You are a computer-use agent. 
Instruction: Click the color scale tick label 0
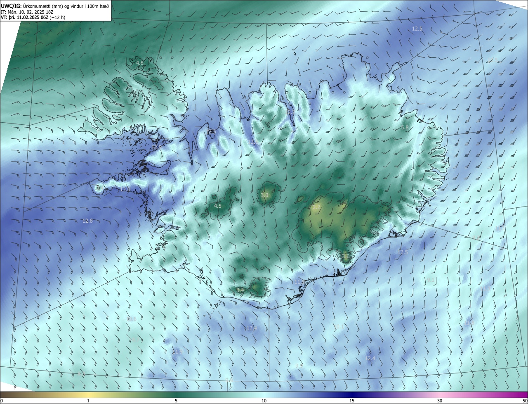[x=2, y=401]
